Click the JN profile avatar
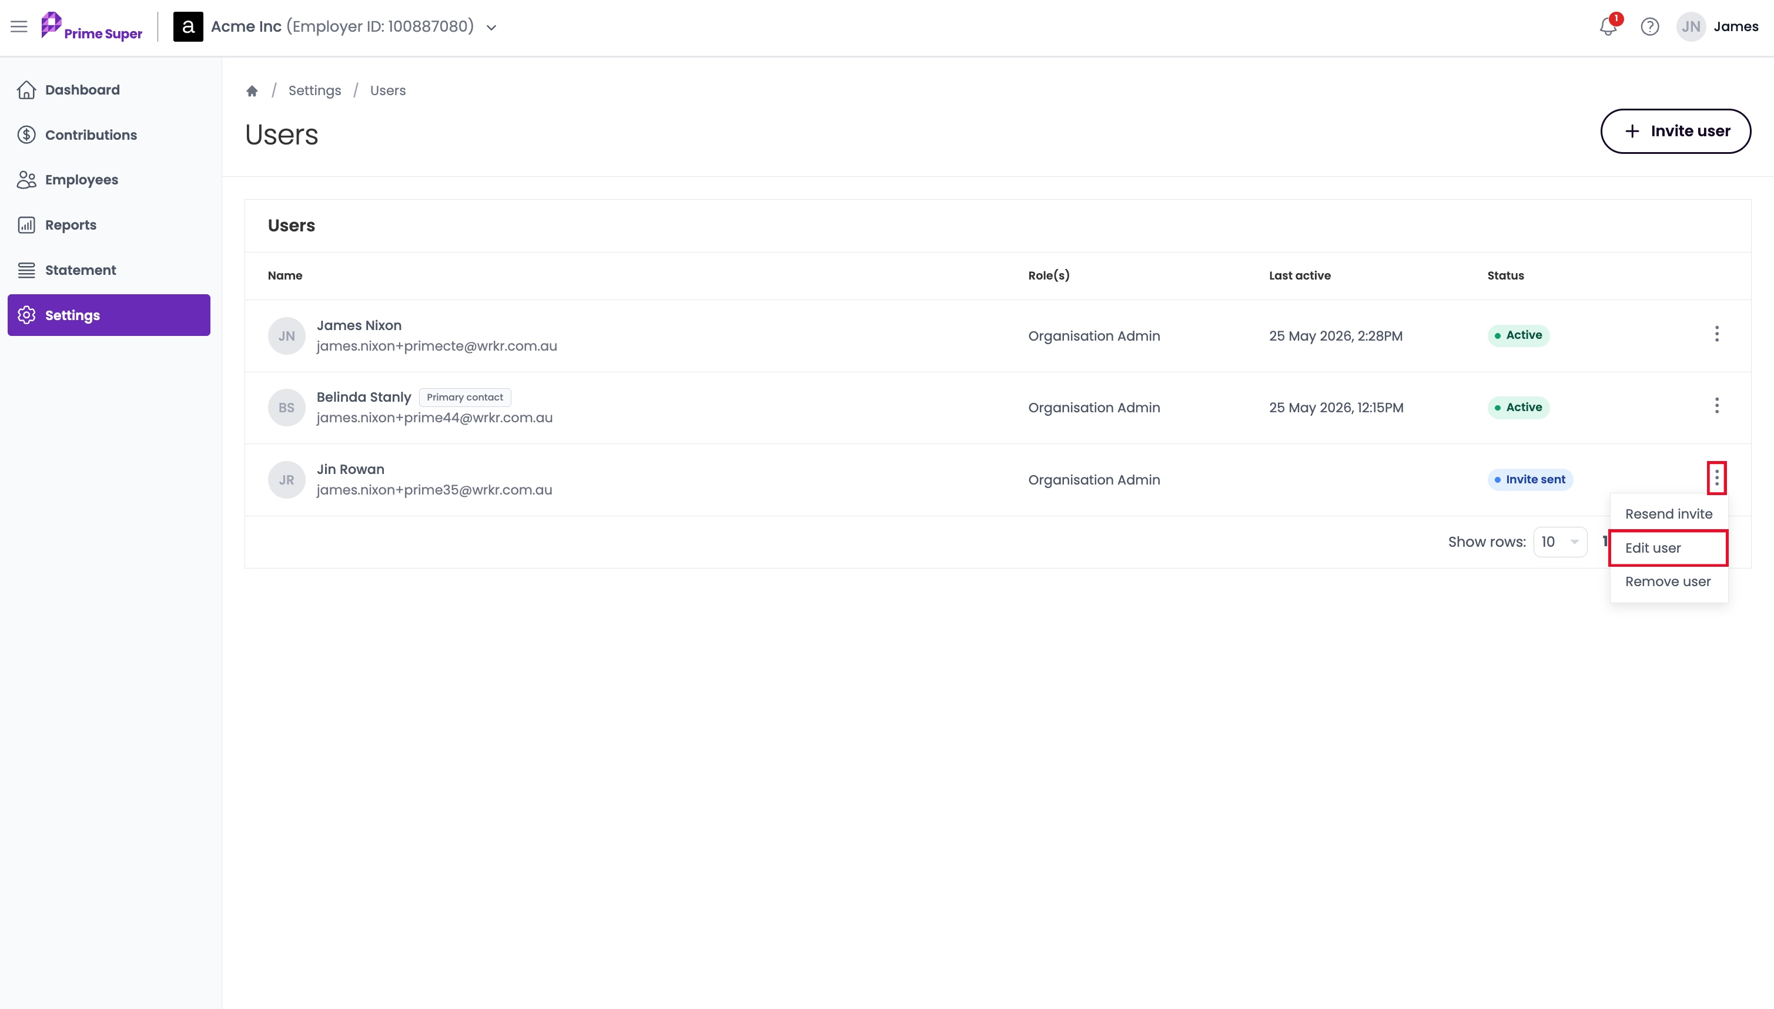Screen dimensions: 1774x1009 (1690, 26)
